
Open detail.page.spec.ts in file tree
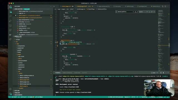click(25, 84)
